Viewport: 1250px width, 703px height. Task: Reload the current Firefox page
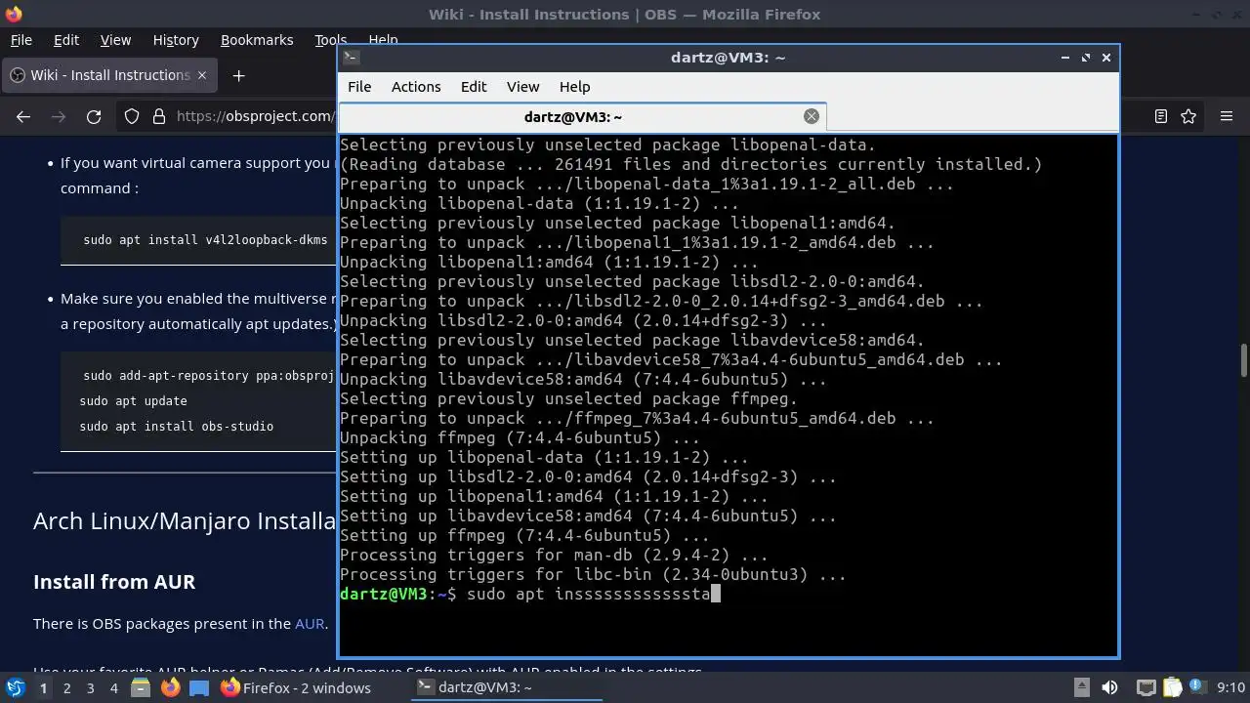point(94,116)
